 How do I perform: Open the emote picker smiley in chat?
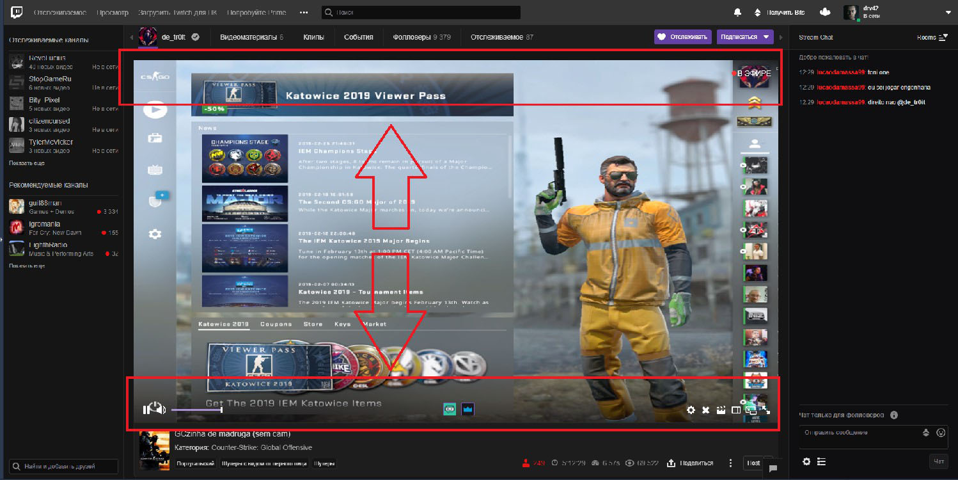[941, 433]
